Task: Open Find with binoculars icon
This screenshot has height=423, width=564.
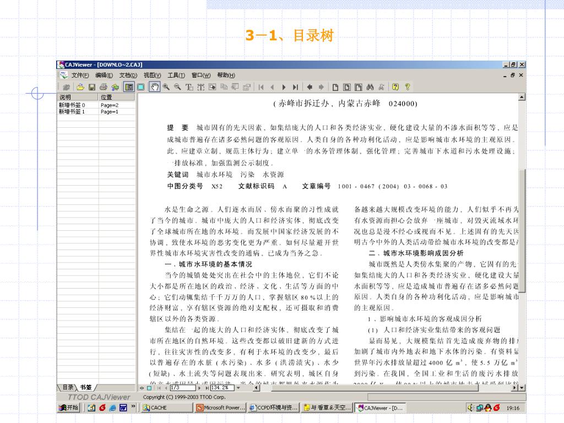Action: click(x=370, y=86)
